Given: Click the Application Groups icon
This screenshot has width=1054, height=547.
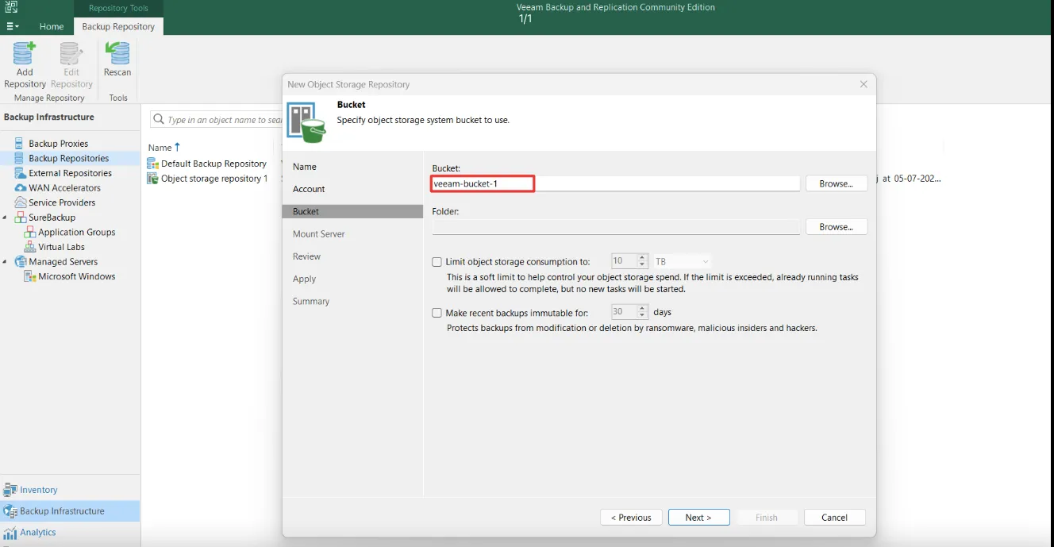Looking at the screenshot, I should [29, 232].
